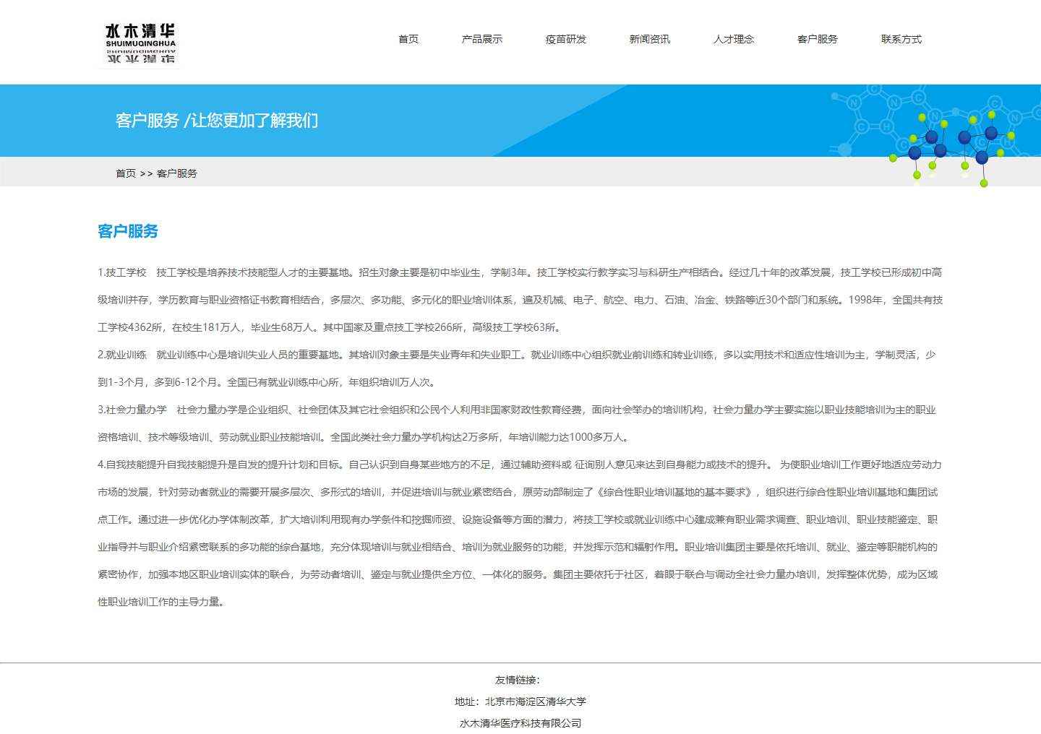
Task: Click the blue 客户服务 section heading
Action: click(x=128, y=231)
